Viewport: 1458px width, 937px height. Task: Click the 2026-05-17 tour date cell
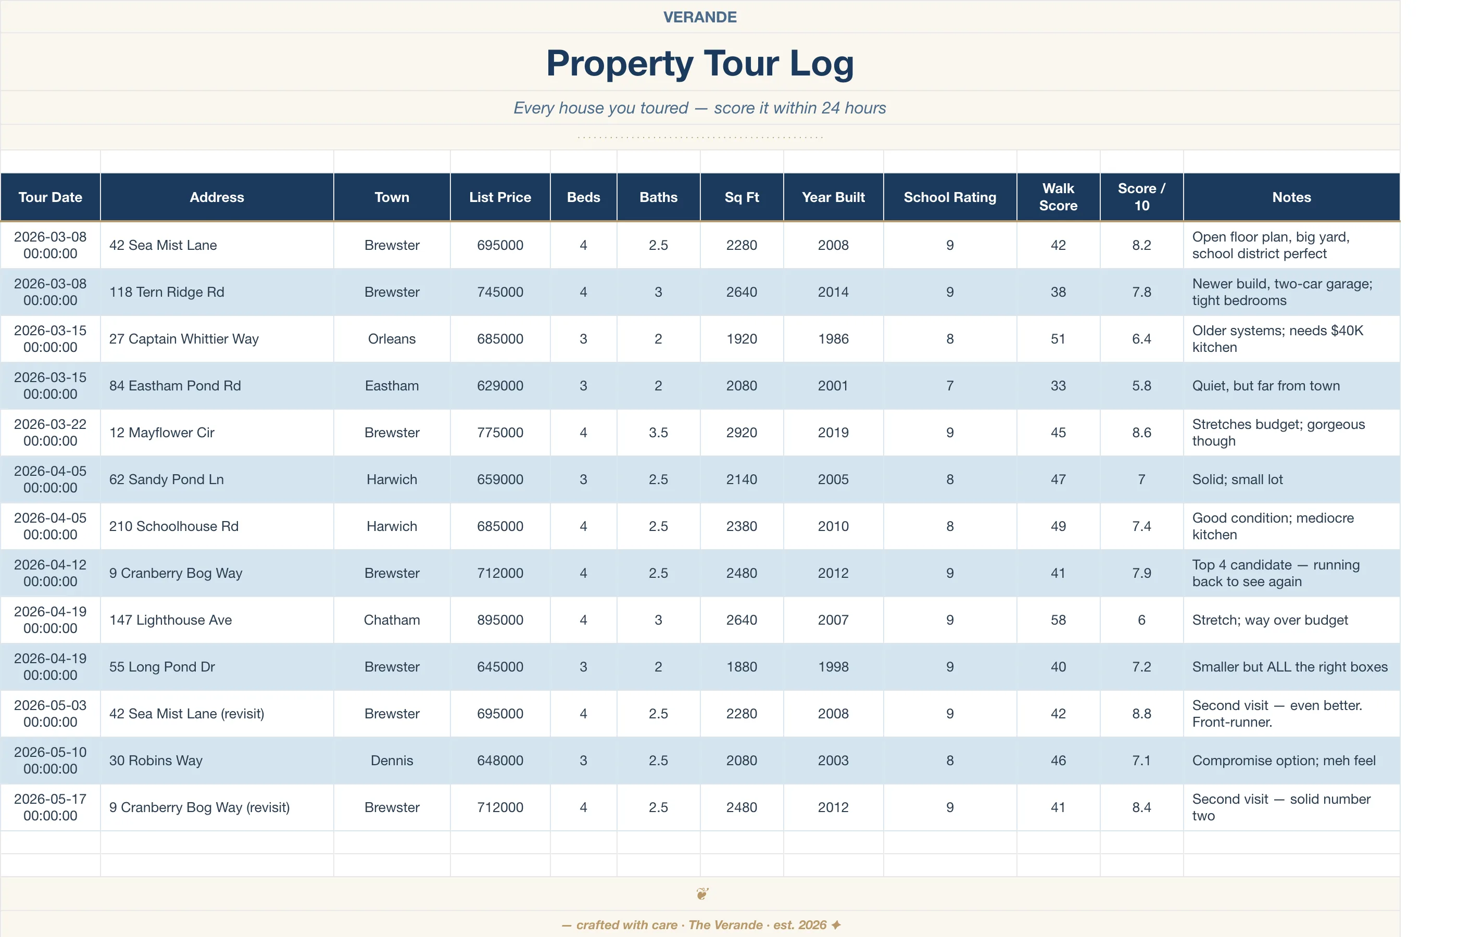[51, 807]
